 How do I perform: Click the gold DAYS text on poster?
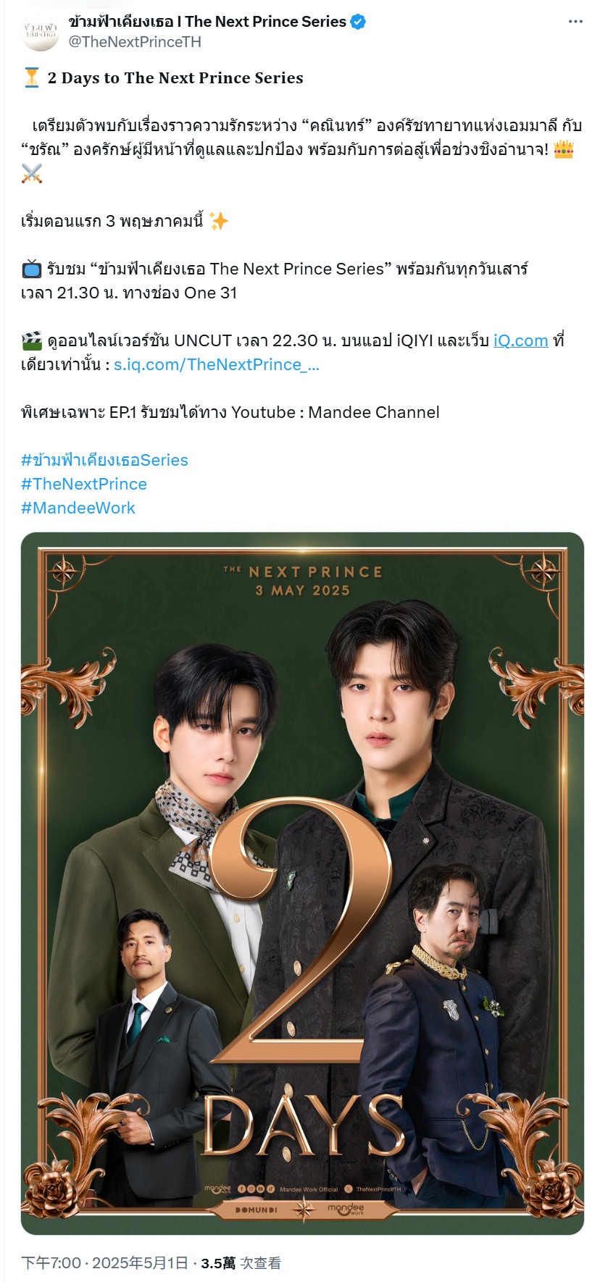[x=304, y=1124]
